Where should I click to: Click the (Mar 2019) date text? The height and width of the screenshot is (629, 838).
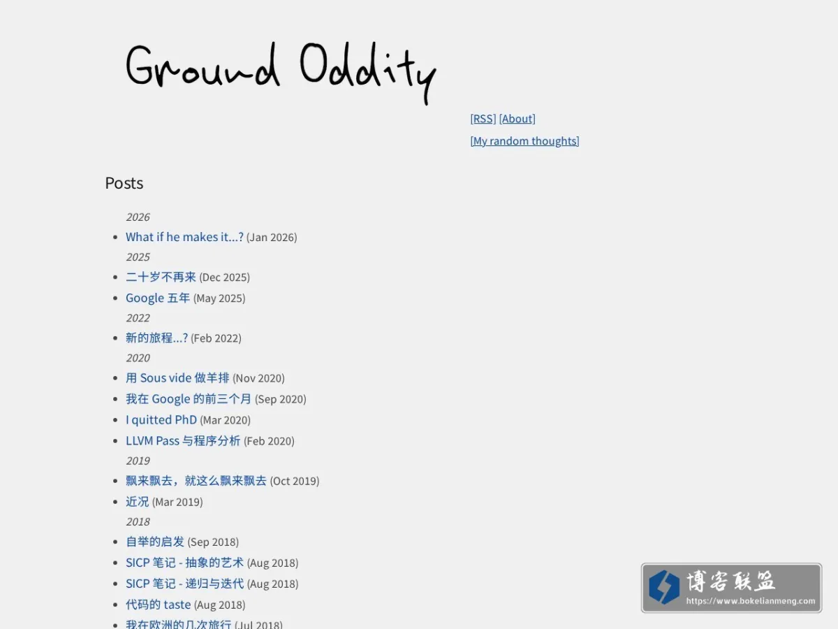[x=178, y=501]
